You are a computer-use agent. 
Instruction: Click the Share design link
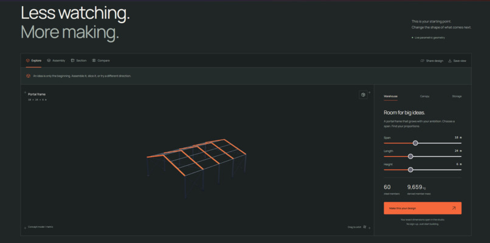point(432,61)
